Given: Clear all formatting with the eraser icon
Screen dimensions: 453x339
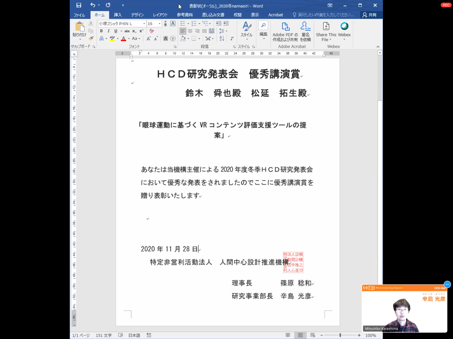Looking at the screenshot, I should click(x=152, y=31).
